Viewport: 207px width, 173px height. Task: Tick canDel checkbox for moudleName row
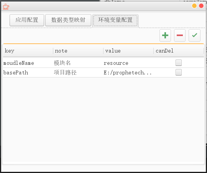(179, 63)
